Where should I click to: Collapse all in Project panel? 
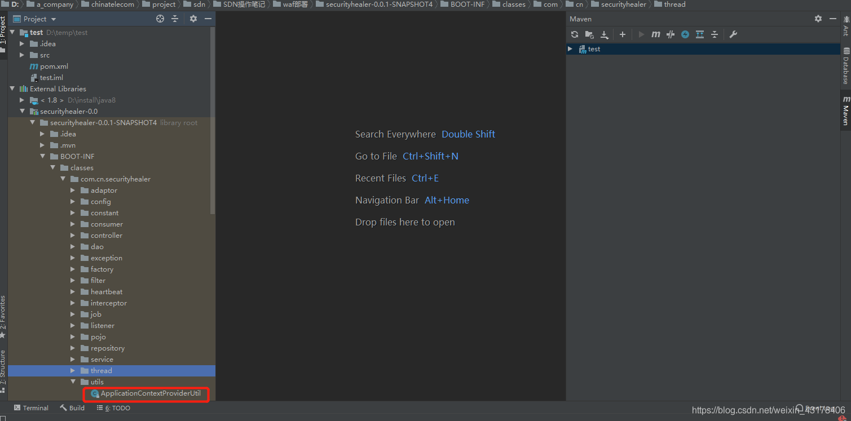coord(175,19)
